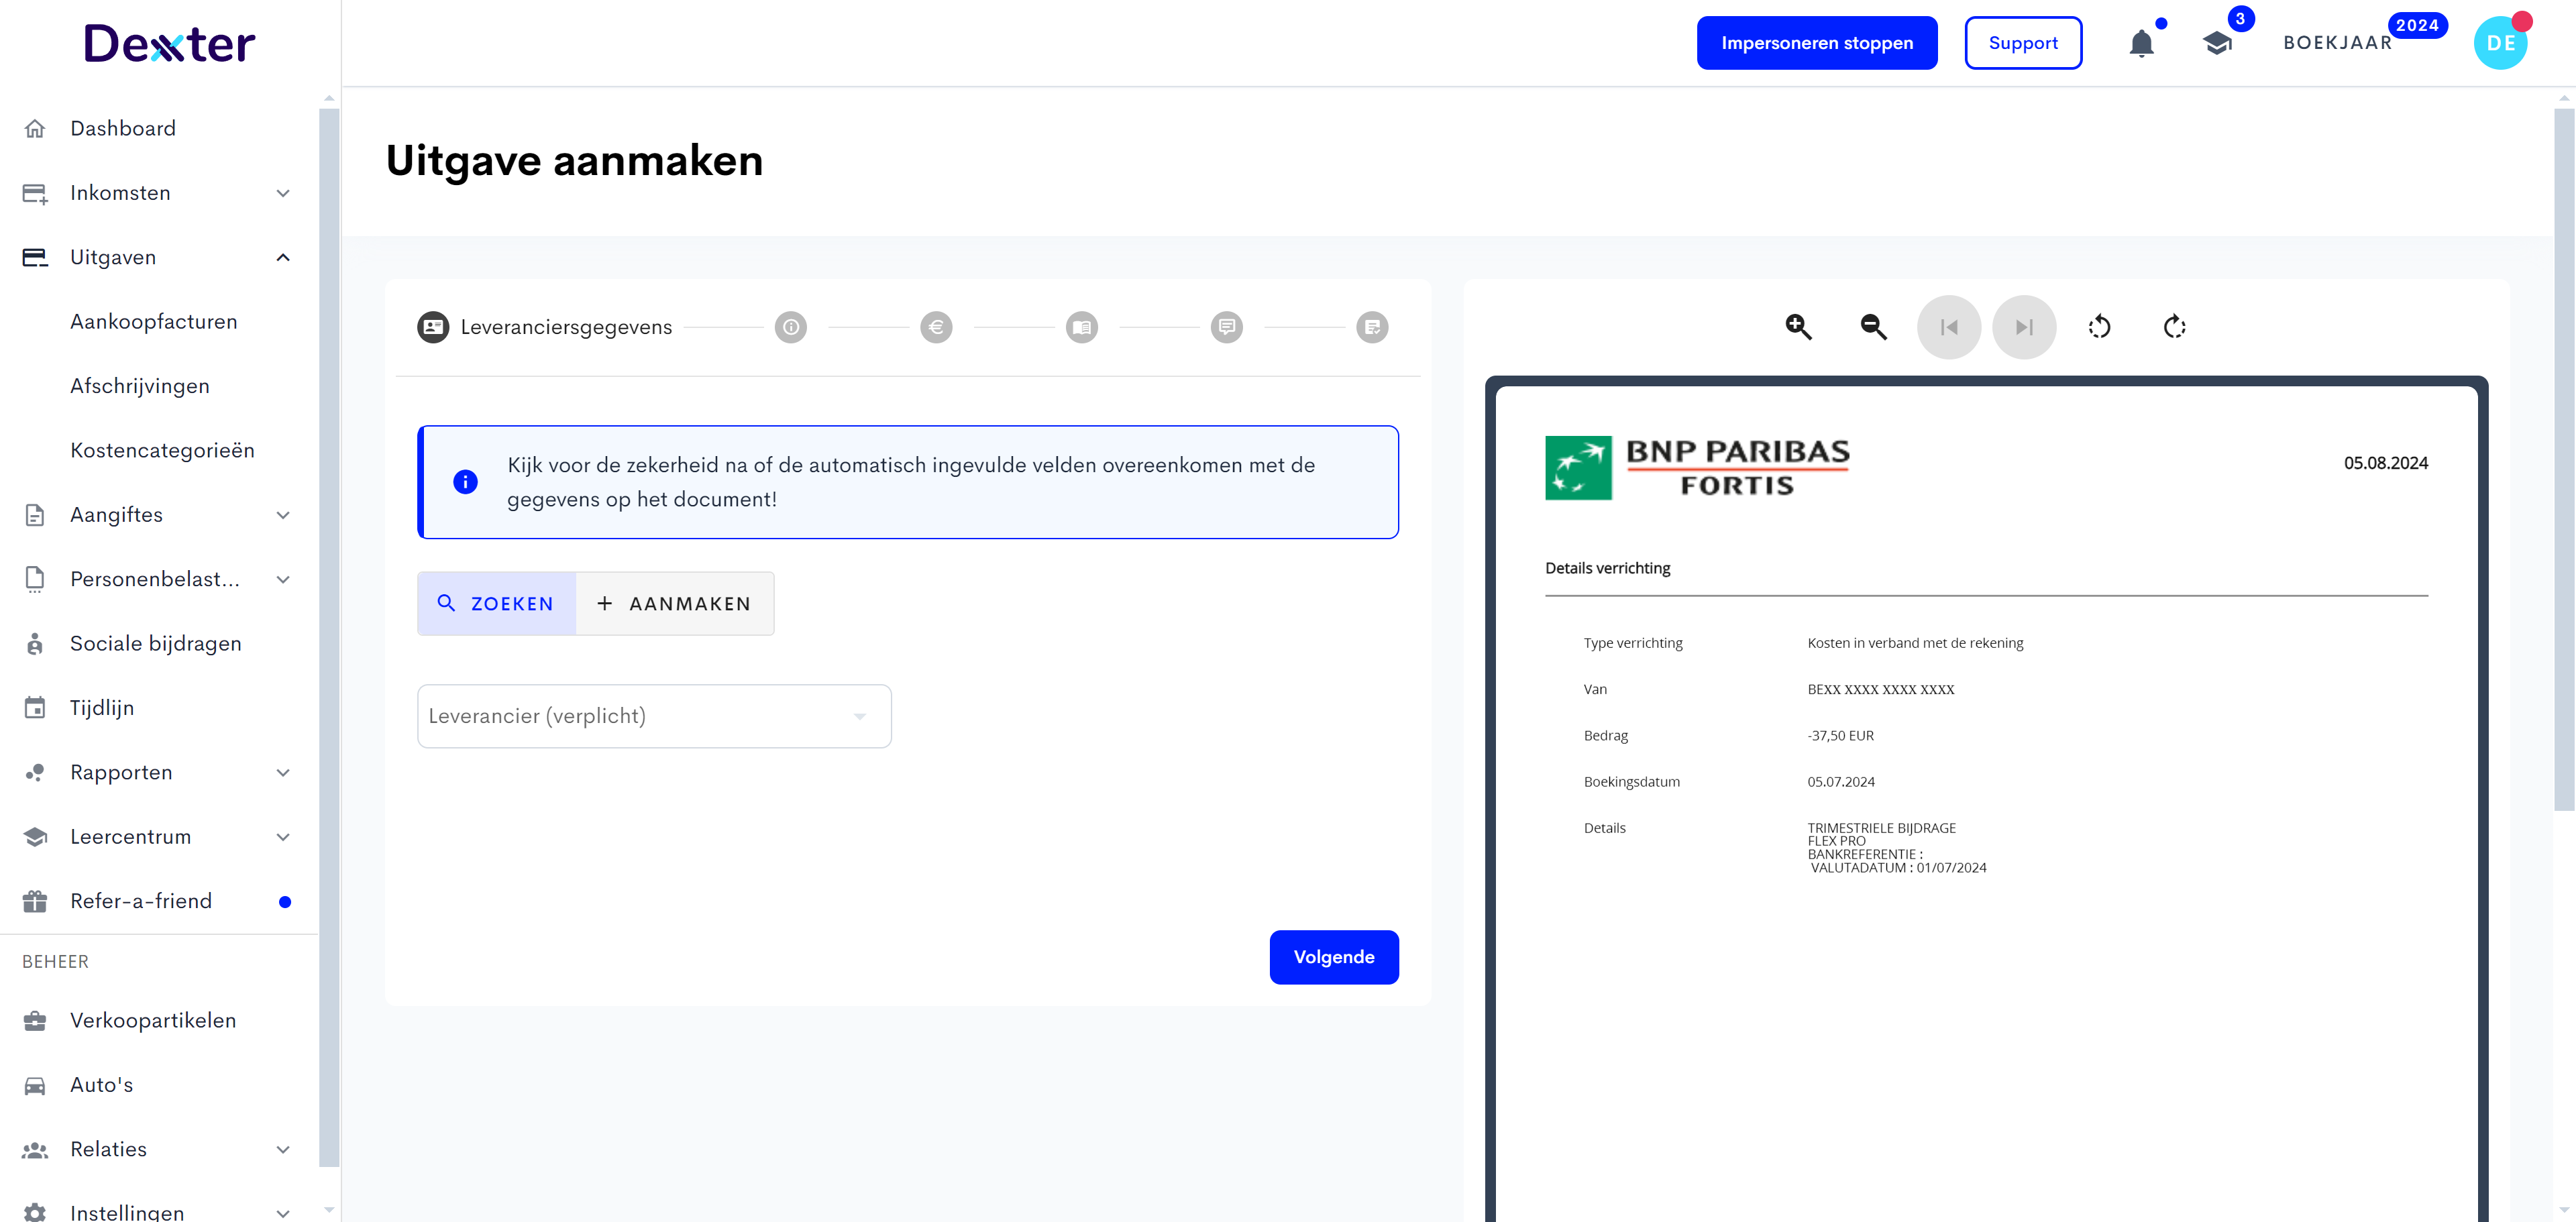Expand the Leercentrum menu chevron
This screenshot has height=1222, width=2576.
tap(283, 837)
